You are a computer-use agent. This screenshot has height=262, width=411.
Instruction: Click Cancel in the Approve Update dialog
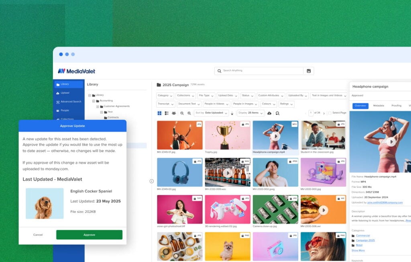pyautogui.click(x=38, y=235)
